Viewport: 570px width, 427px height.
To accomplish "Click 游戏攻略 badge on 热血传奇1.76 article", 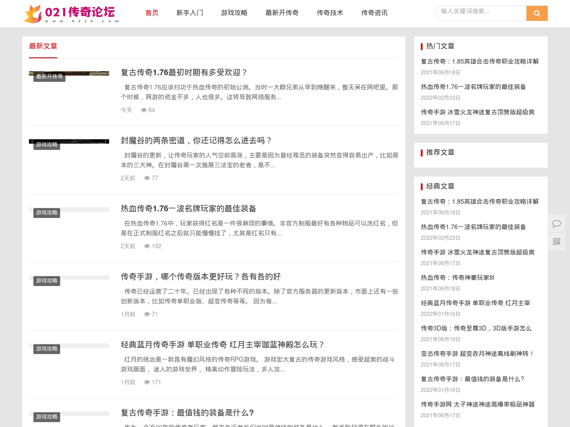I will [47, 213].
